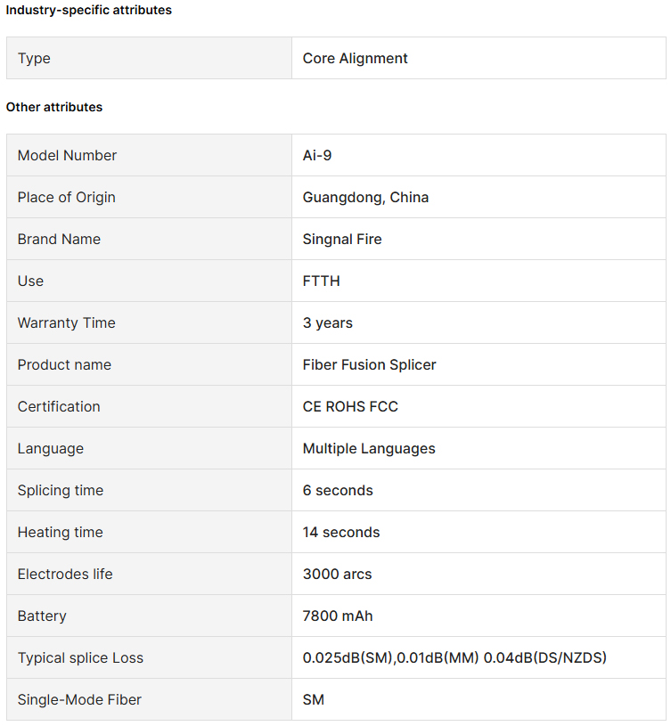Click the 3 years warranty value
This screenshot has height=726, width=671.
point(327,323)
